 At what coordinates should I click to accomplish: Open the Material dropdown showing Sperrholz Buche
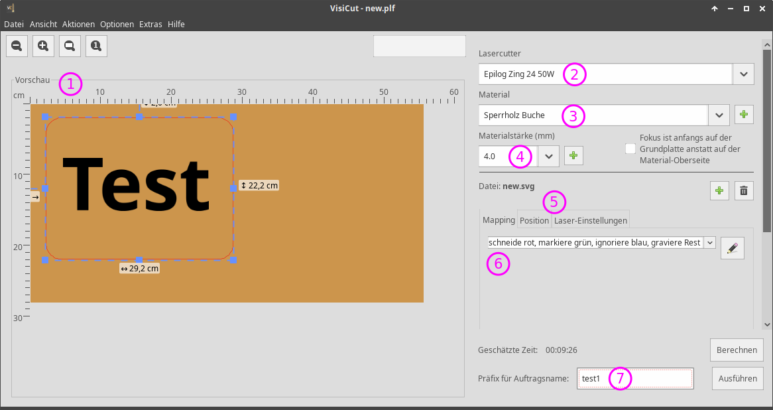[x=719, y=115]
